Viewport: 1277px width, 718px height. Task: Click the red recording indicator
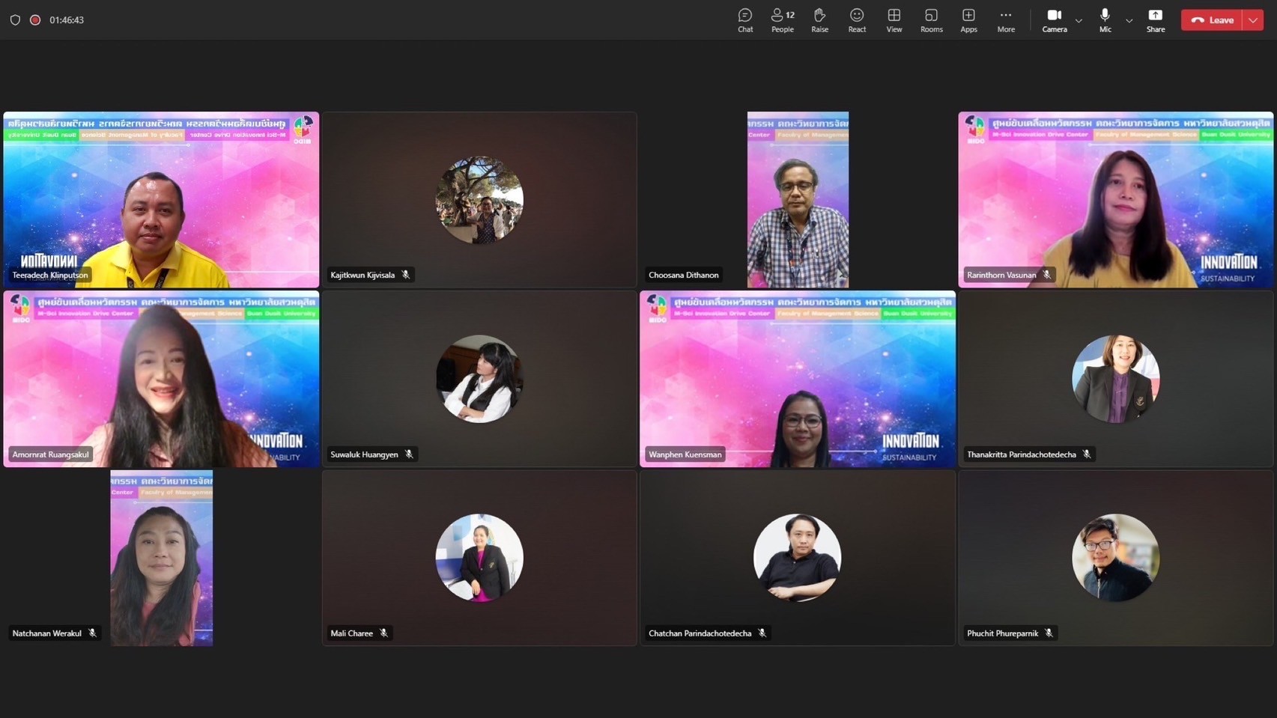click(x=35, y=20)
